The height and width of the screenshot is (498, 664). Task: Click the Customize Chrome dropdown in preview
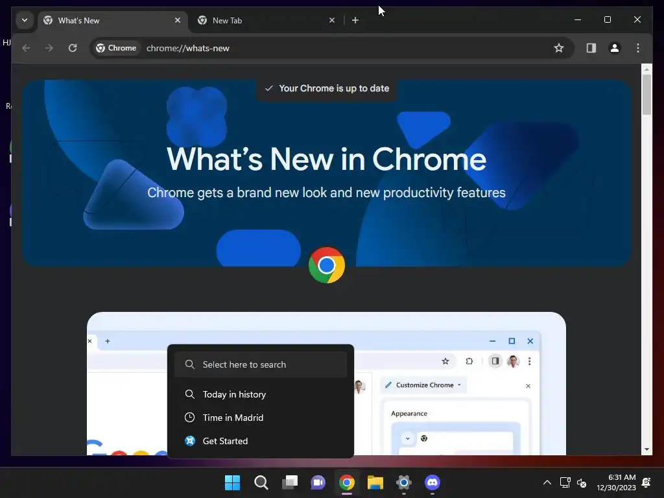pyautogui.click(x=423, y=385)
